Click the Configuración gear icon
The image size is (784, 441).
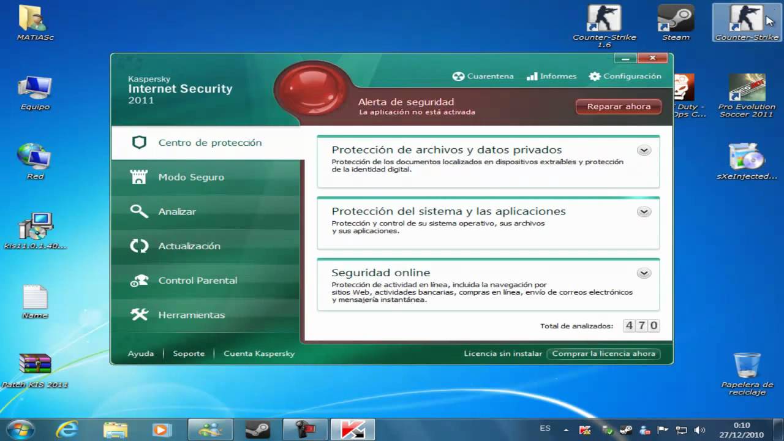(x=595, y=77)
